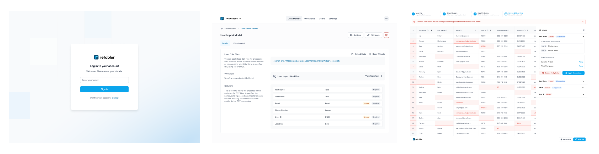Click the Embed Code link
The image size is (599, 154).
coord(358,54)
